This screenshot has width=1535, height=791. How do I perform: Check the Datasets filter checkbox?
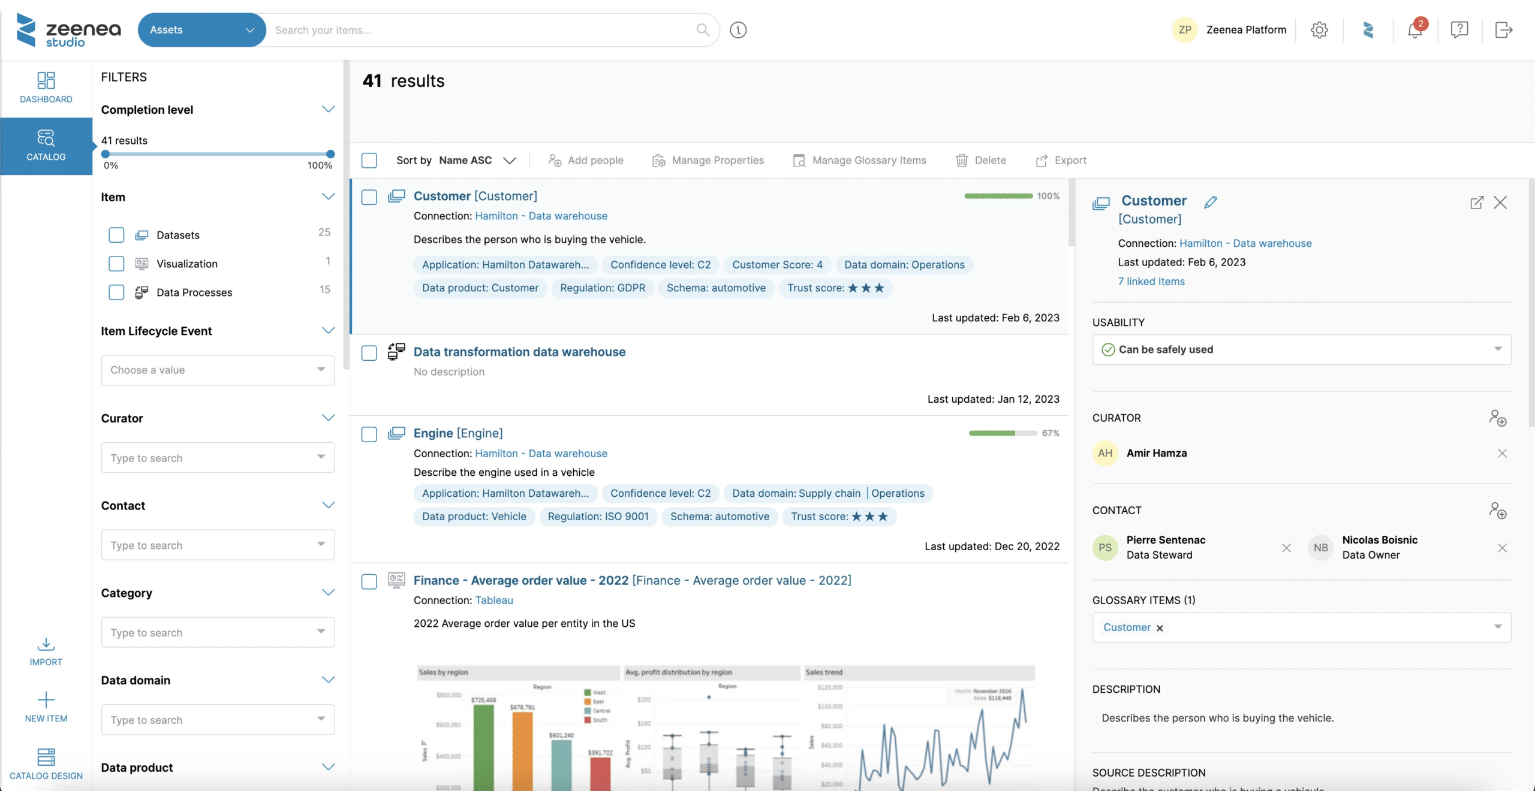pos(116,235)
